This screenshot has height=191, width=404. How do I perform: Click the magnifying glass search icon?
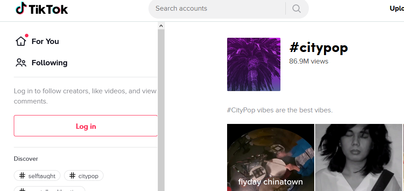tap(296, 8)
